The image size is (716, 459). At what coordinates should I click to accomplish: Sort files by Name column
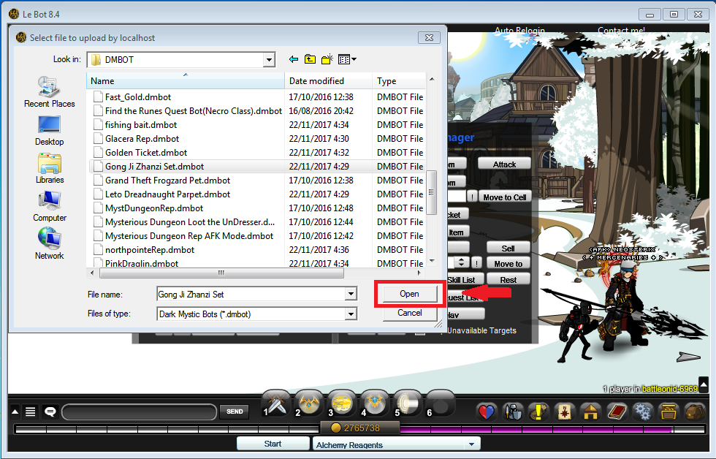pyautogui.click(x=185, y=81)
